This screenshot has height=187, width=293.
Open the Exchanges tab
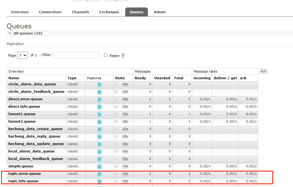(109, 12)
